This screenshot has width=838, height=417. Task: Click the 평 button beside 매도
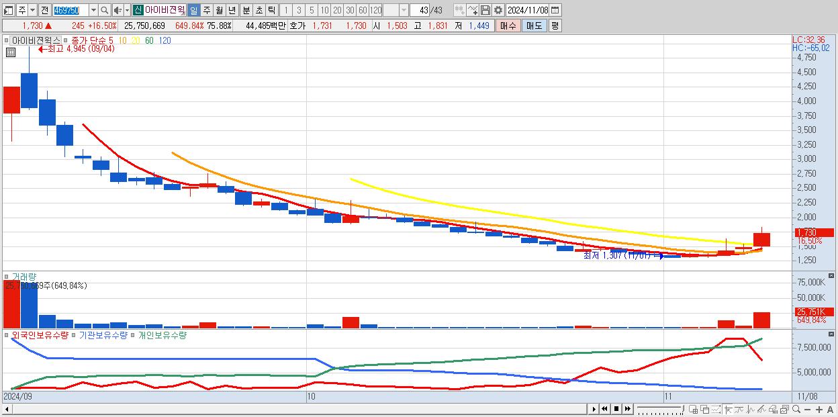(x=555, y=26)
